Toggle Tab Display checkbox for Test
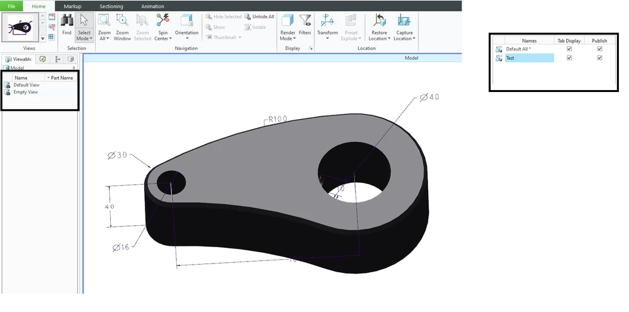The height and width of the screenshot is (312, 629). tap(569, 57)
